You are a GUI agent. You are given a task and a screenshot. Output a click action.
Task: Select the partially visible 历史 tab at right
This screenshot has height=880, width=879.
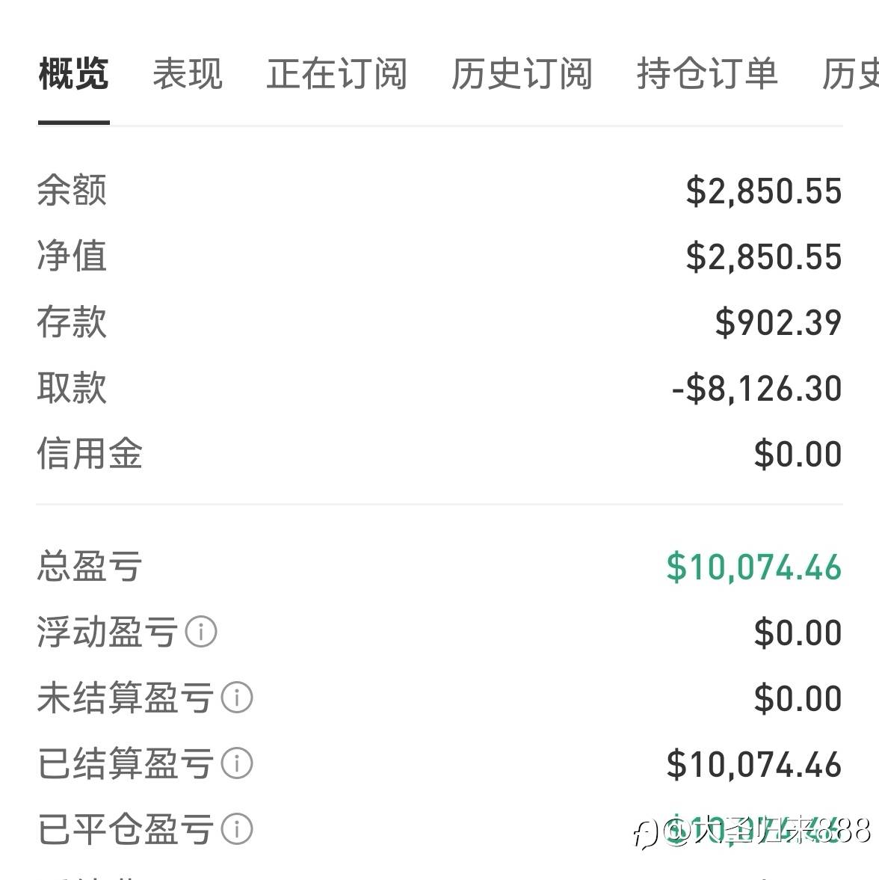point(851,74)
